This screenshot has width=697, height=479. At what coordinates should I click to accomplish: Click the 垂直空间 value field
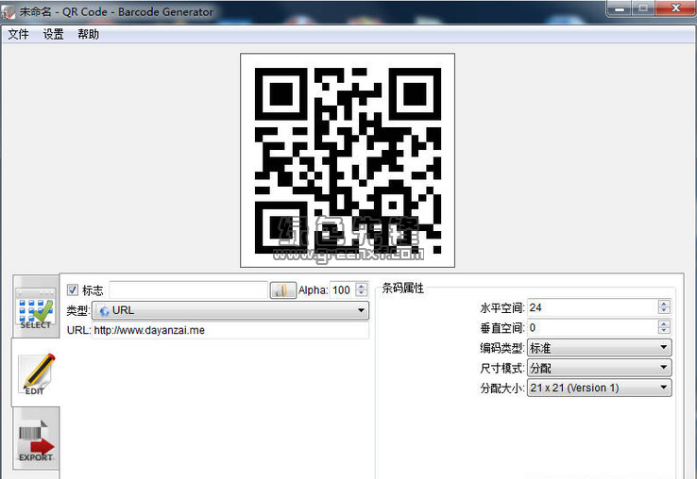[x=592, y=327]
